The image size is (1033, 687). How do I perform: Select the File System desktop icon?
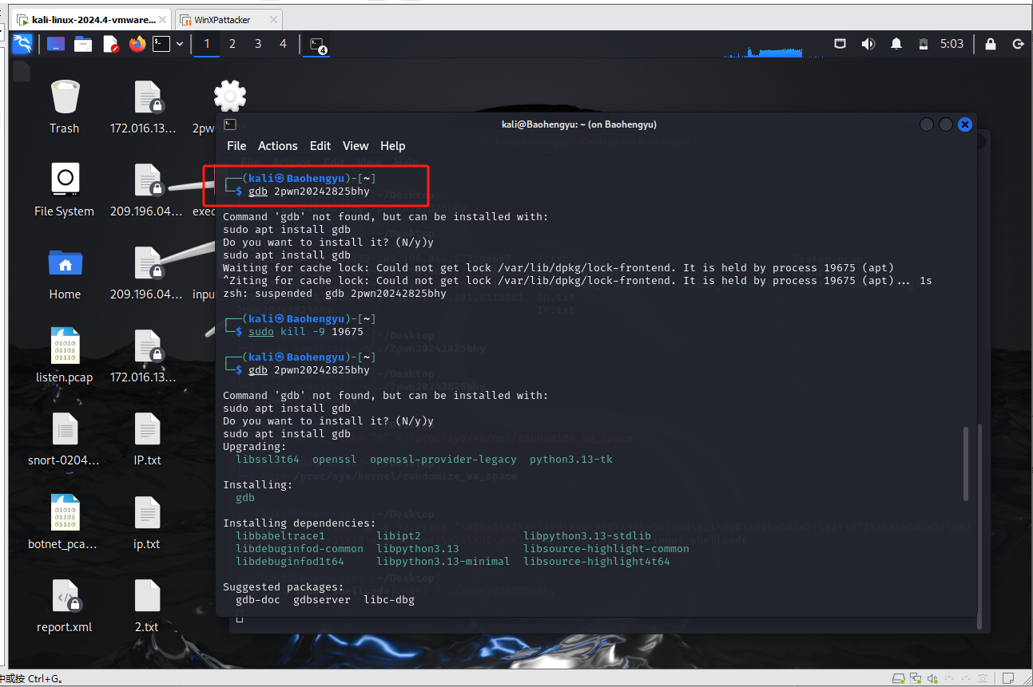pyautogui.click(x=65, y=190)
